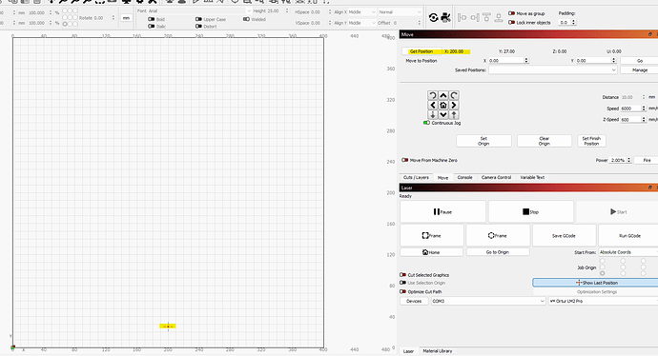Stop the laser job
This screenshot has height=356, width=658.
[531, 212]
